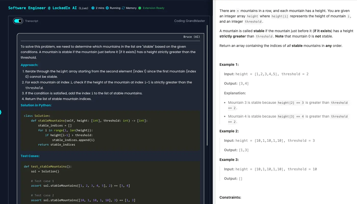The image size is (357, 204).
Task: Click the Solution in Python: heading
Action: click(x=36, y=105)
